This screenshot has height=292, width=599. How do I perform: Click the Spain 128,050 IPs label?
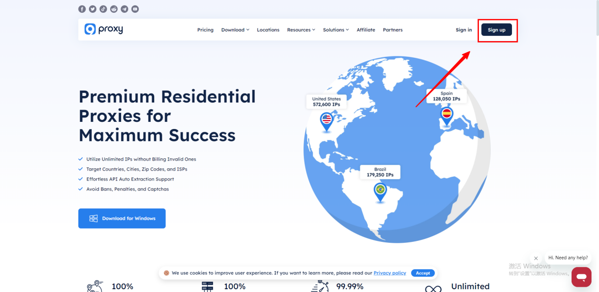446,96
